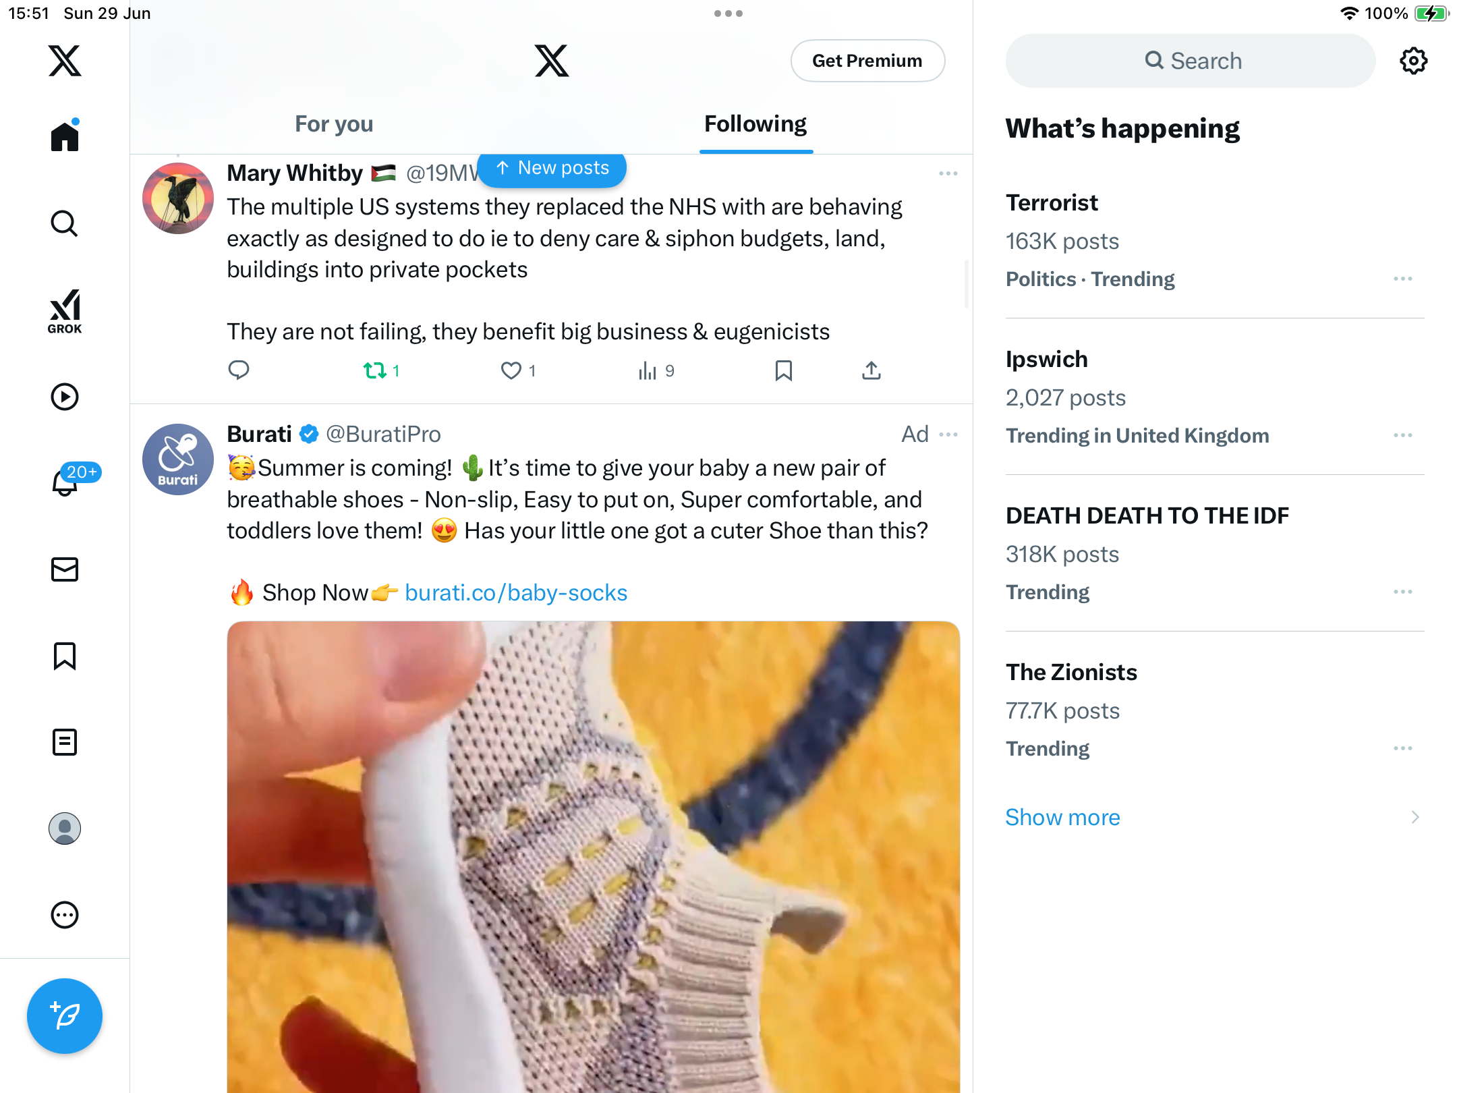Image resolution: width=1457 pixels, height=1093 pixels.
Task: Open trends settings gear icon
Action: 1413,61
